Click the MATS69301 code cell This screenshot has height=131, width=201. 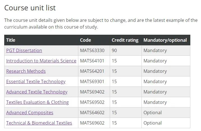click(x=94, y=81)
